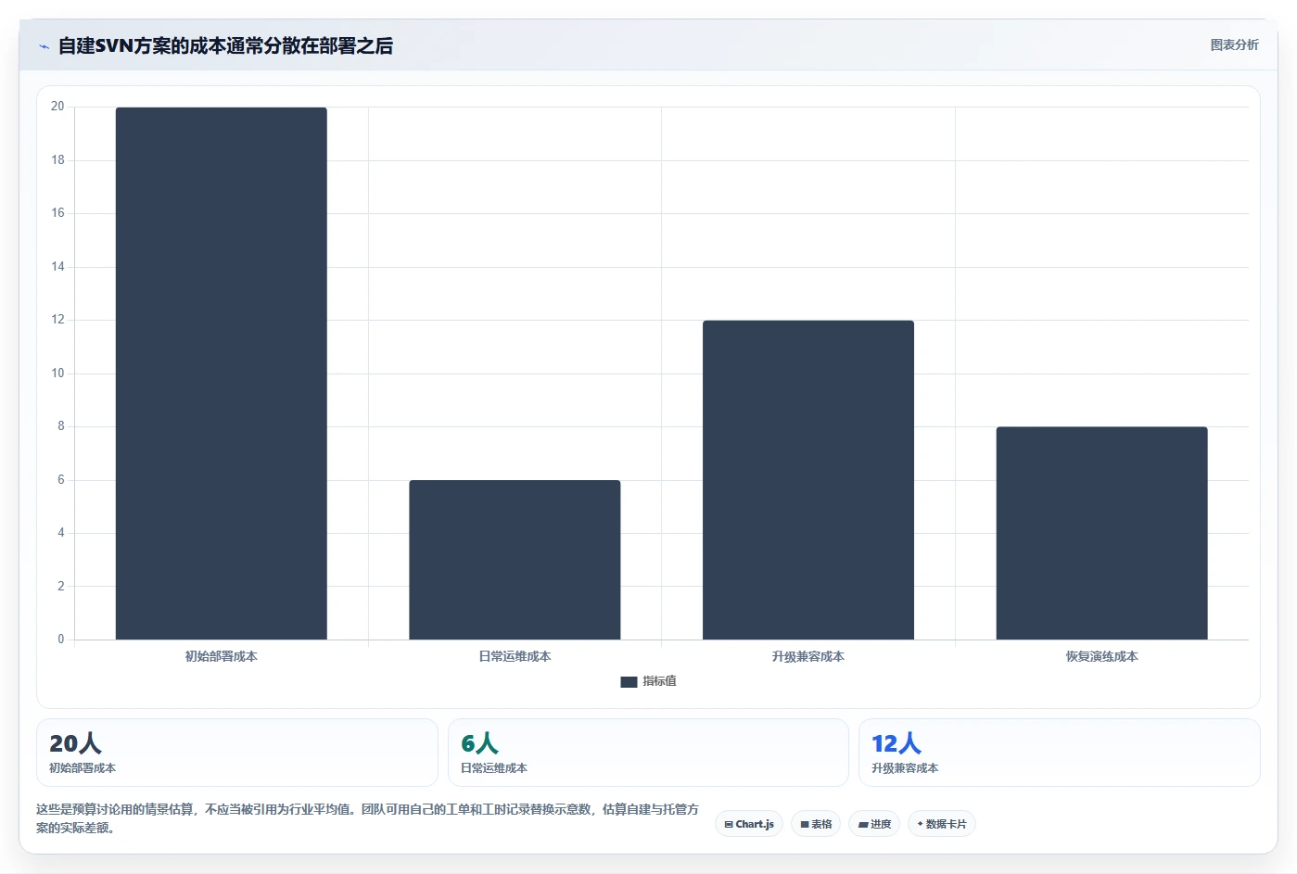Click the 表格 chip
Viewport: 1297px width, 874px height.
(816, 824)
